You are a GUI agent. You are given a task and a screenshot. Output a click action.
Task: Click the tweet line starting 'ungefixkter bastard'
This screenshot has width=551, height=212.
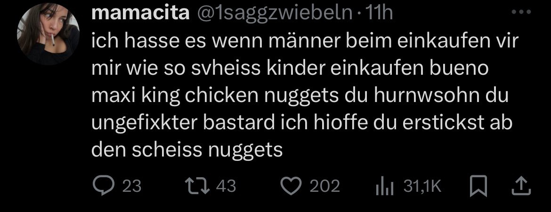[301, 123]
